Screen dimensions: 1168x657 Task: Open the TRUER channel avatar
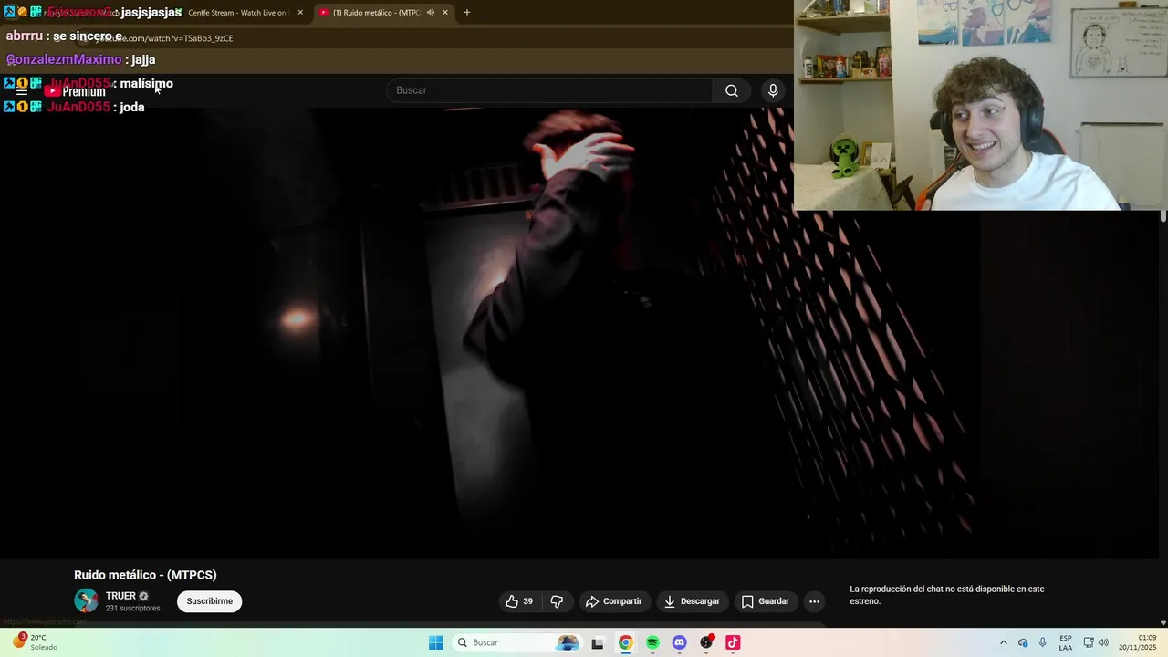coord(86,600)
